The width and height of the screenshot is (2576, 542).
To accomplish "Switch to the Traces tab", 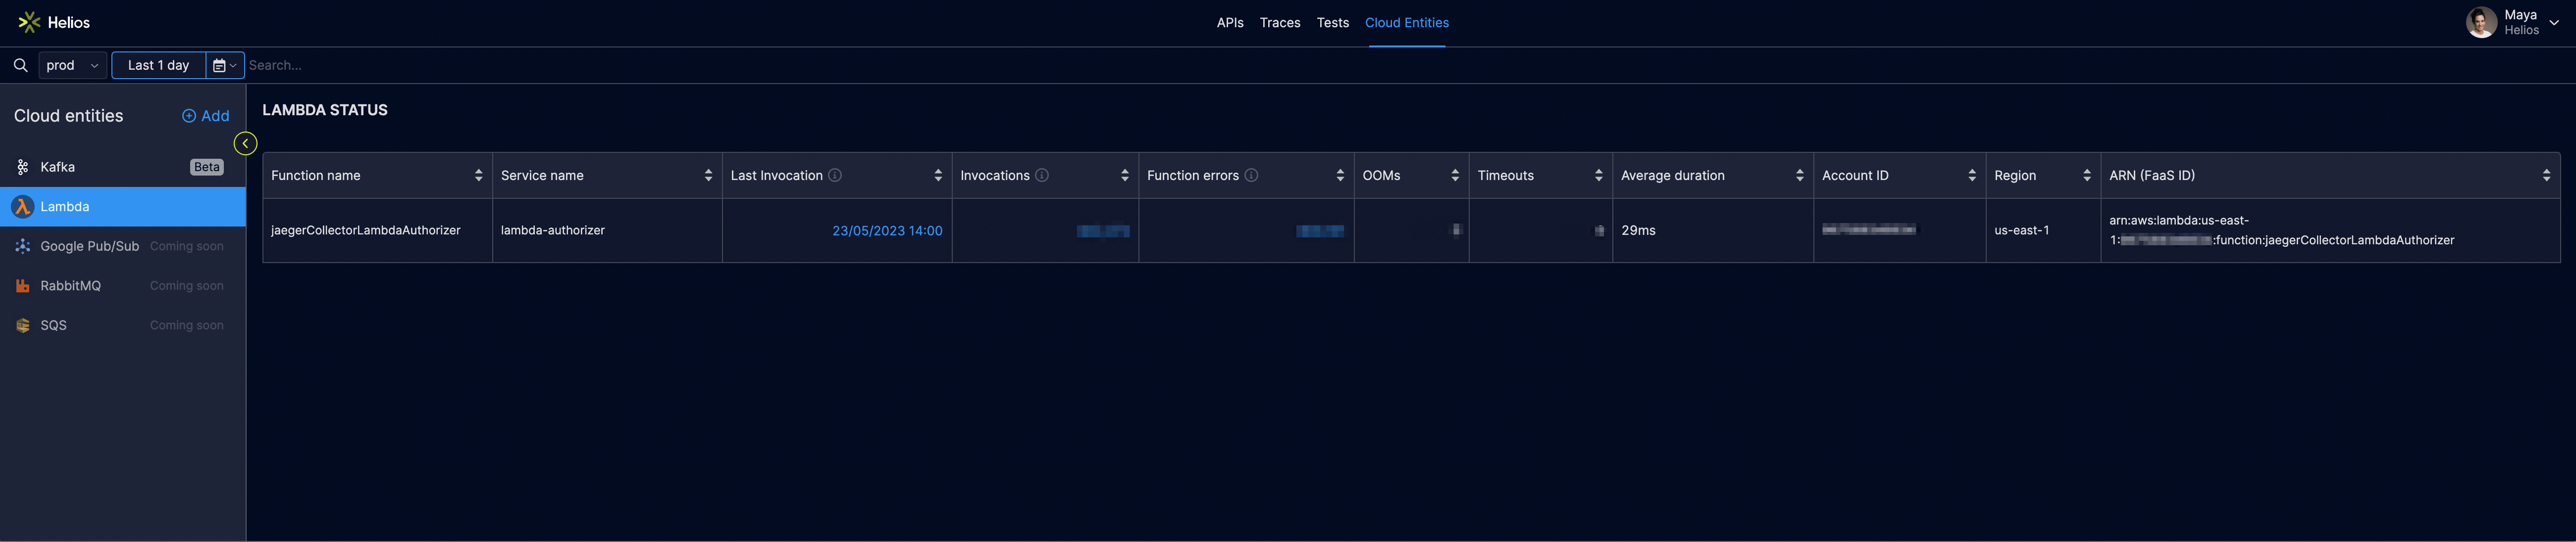I will (1280, 22).
